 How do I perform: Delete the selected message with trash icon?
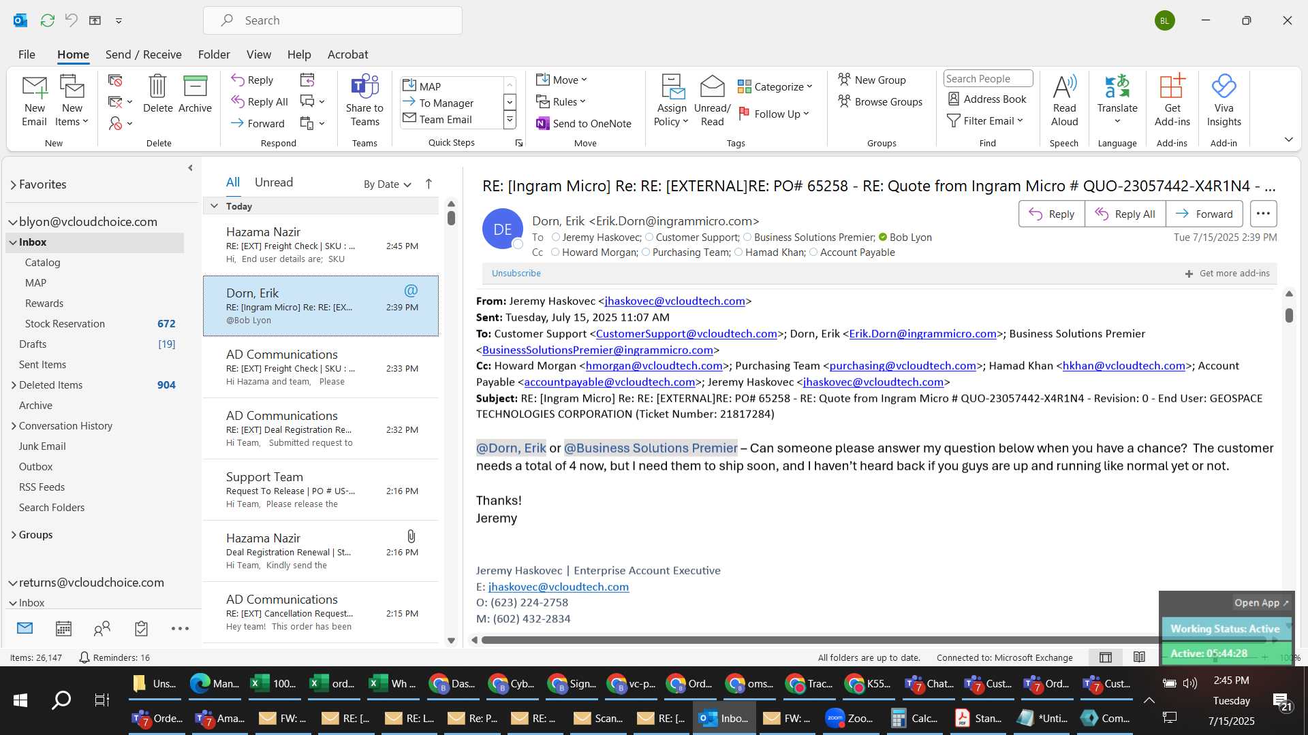157,94
